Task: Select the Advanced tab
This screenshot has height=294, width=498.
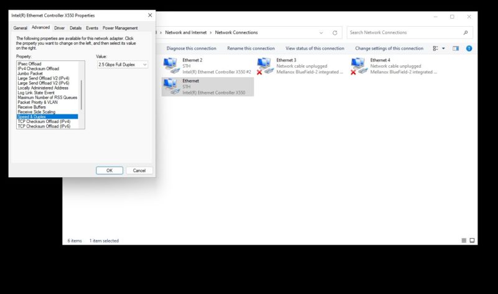Action: coord(40,27)
